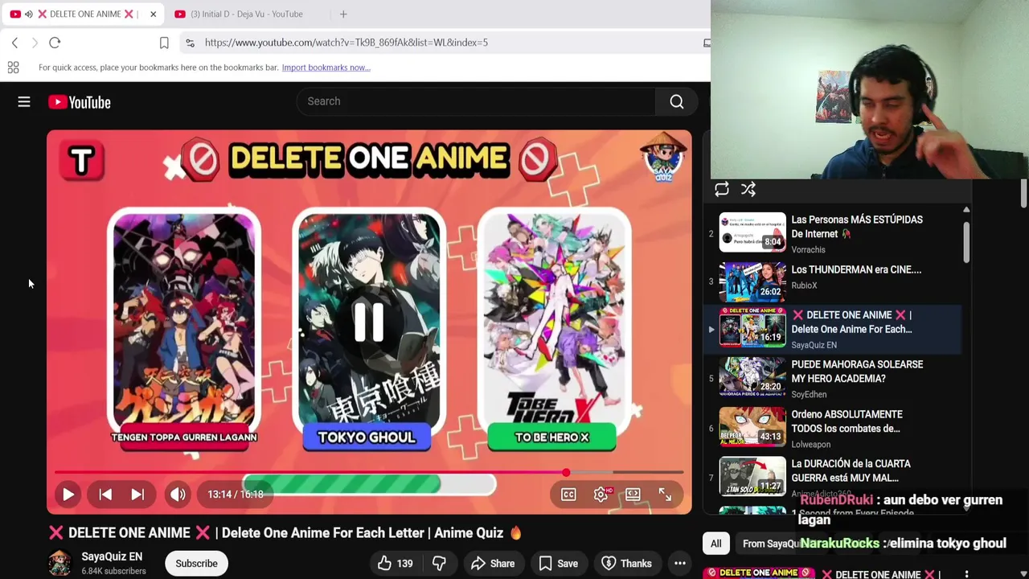
Task: Send Thanks to the creator
Action: click(626, 564)
